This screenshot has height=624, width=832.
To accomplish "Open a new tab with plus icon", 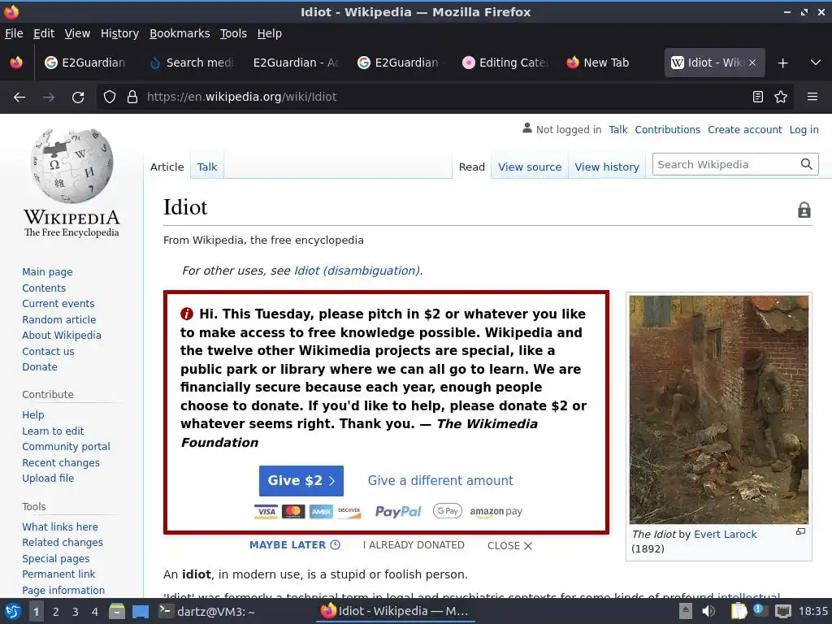I will 782,63.
